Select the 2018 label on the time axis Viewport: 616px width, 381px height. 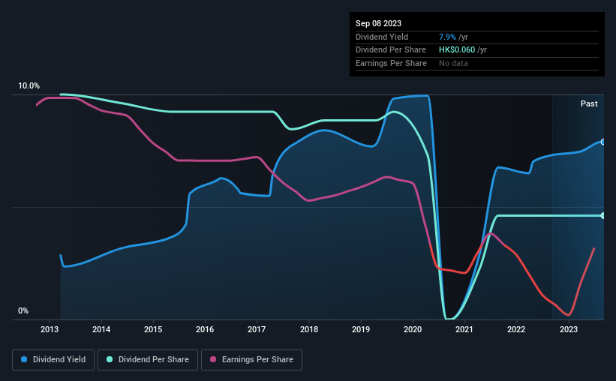309,329
